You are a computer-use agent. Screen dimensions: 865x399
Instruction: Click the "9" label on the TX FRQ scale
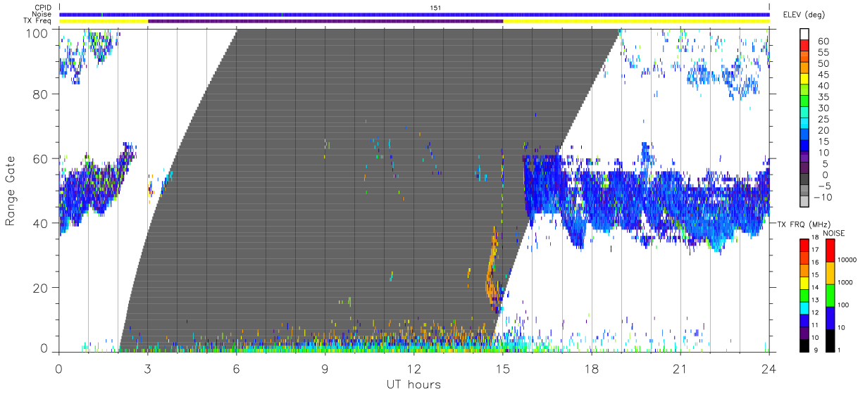[x=817, y=350]
